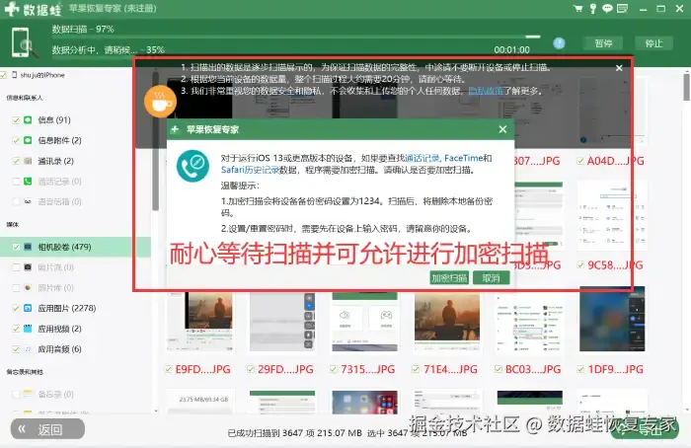Click the blue question mark help icon
The width and height of the screenshot is (691, 448).
click(559, 43)
